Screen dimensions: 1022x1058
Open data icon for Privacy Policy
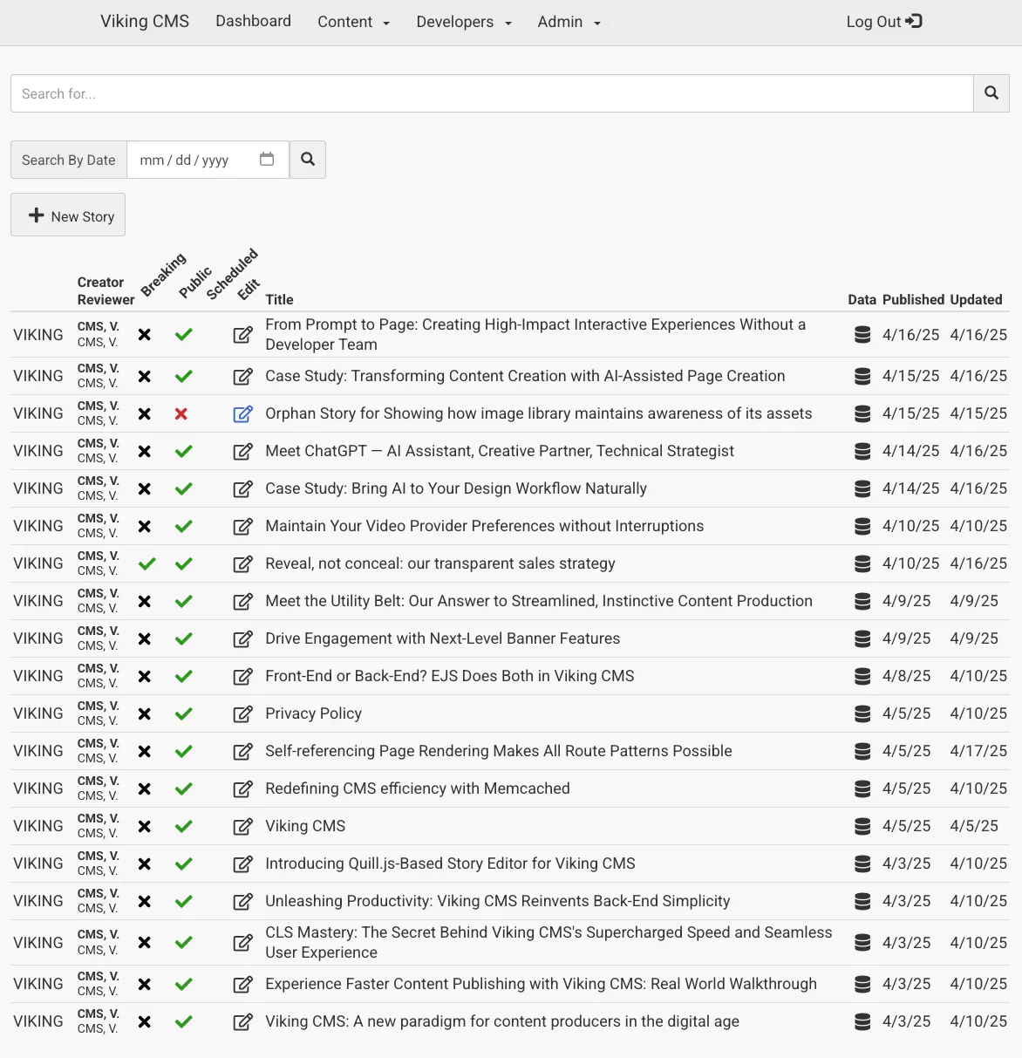coord(862,713)
